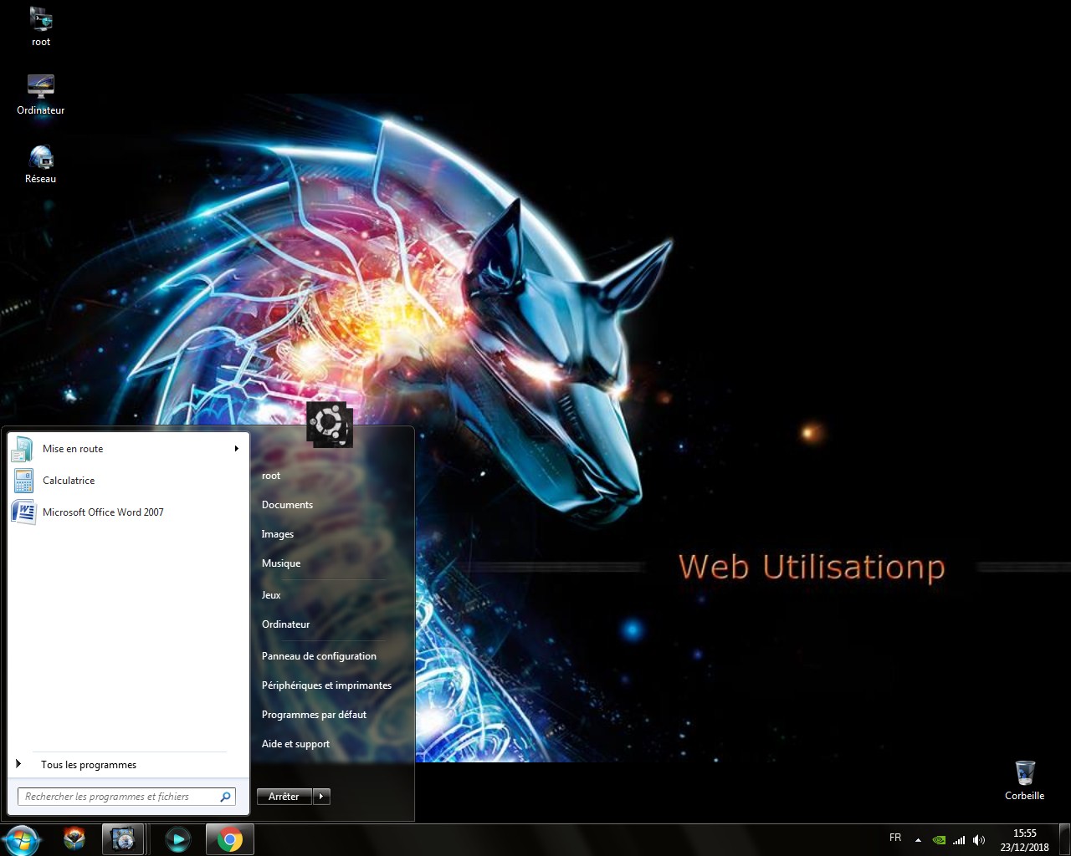Open Google Chrome from the taskbar
1071x856 pixels.
(x=230, y=839)
